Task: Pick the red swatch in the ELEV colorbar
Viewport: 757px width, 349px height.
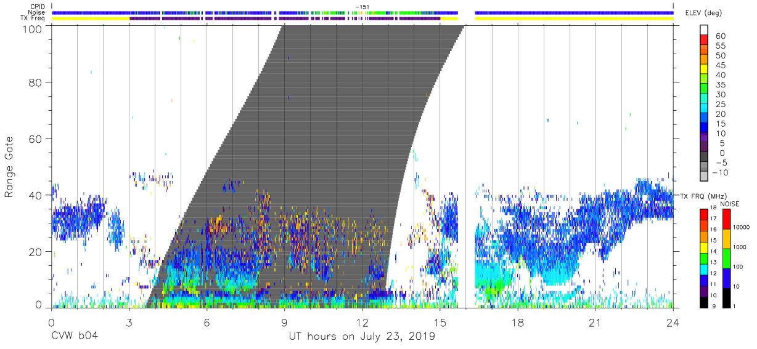Action: (x=704, y=39)
